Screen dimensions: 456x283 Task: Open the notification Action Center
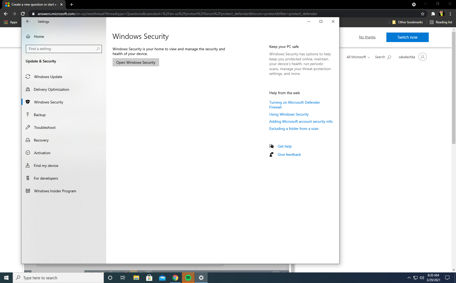click(x=447, y=278)
